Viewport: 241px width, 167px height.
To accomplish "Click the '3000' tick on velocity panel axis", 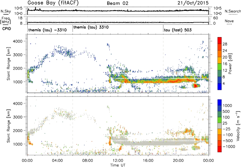I will coord(18,117).
